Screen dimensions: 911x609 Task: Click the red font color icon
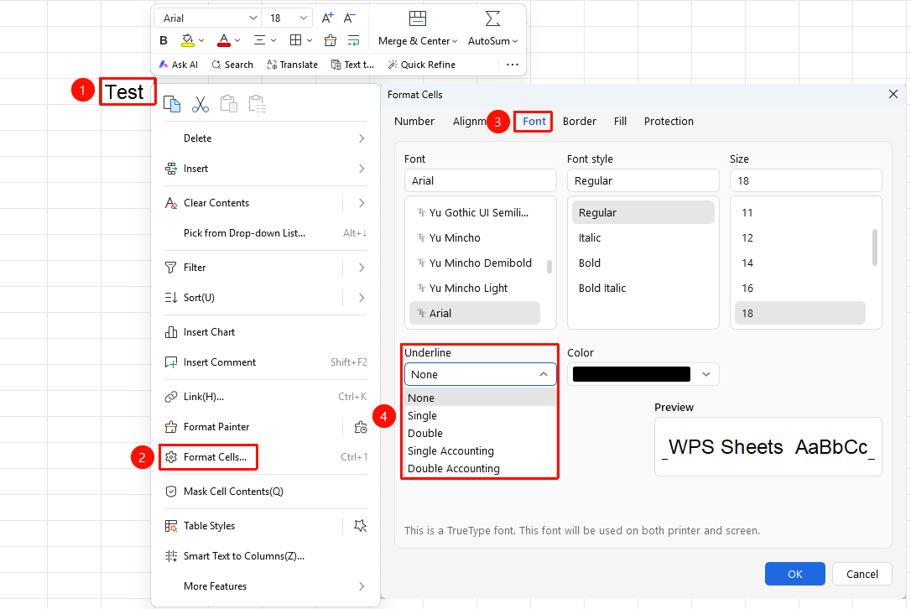click(224, 40)
